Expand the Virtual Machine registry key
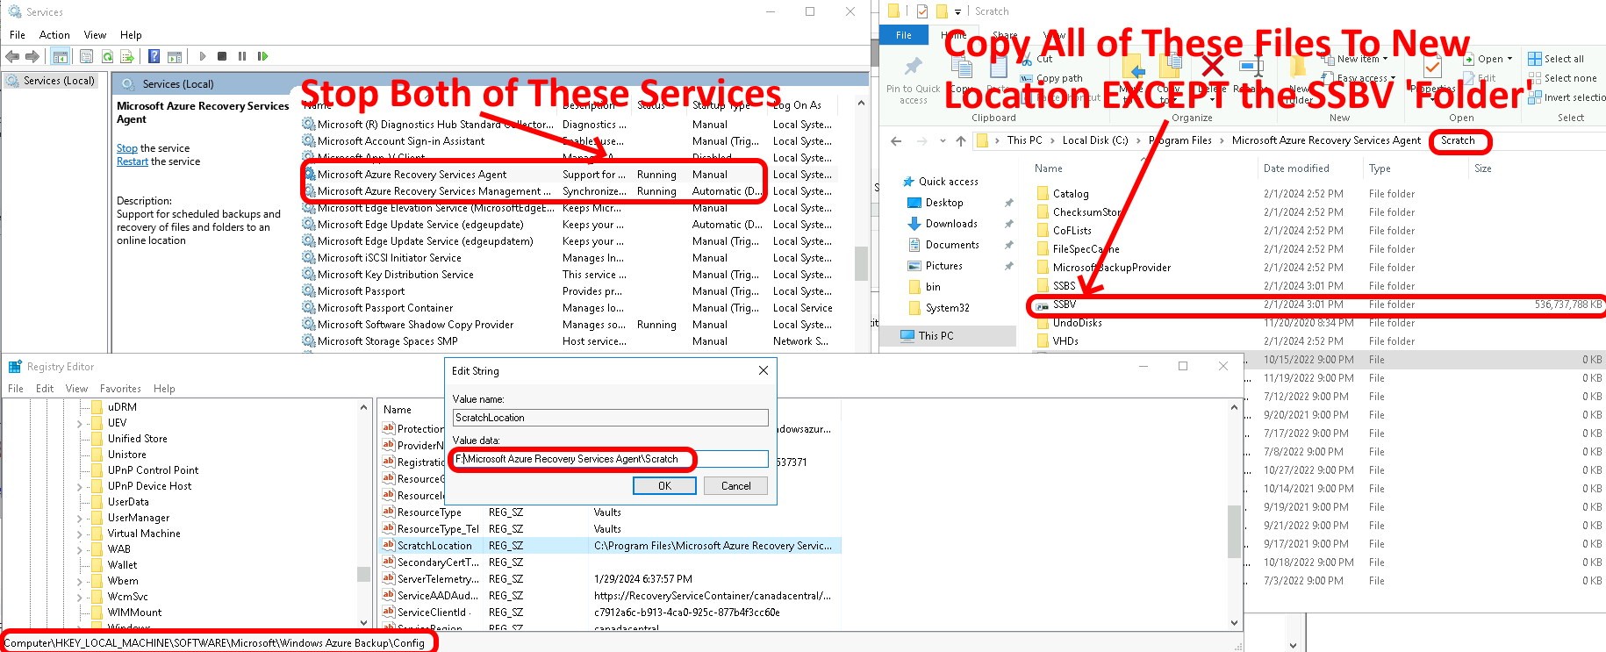Image resolution: width=1606 pixels, height=652 pixels. coord(80,534)
